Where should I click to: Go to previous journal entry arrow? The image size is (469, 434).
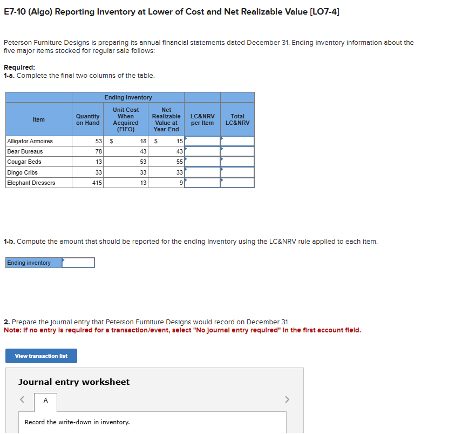(x=22, y=399)
